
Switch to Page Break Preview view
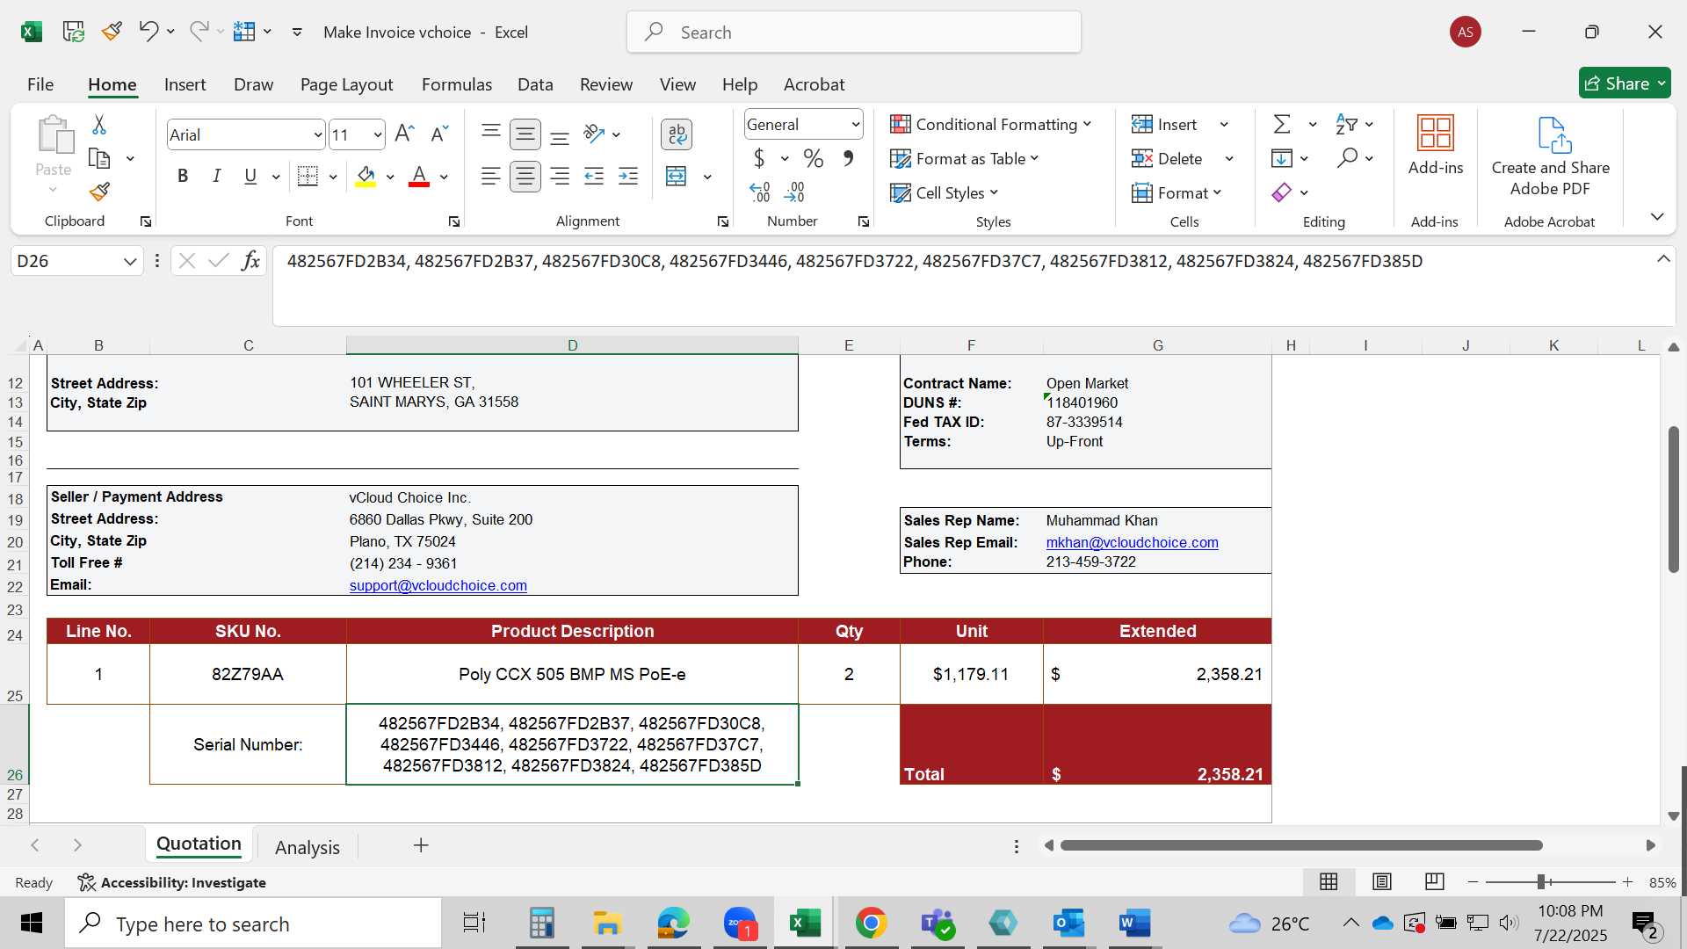coord(1434,881)
